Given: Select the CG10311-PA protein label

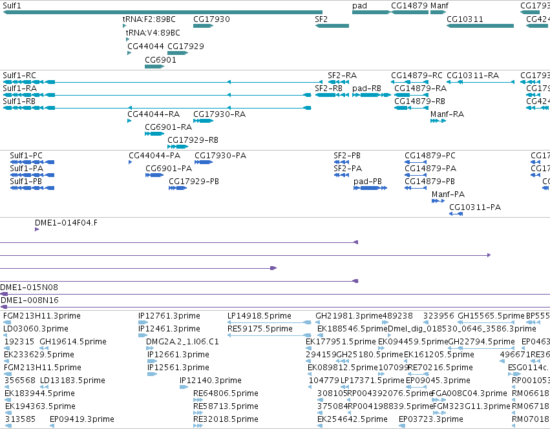Looking at the screenshot, I should [475, 207].
